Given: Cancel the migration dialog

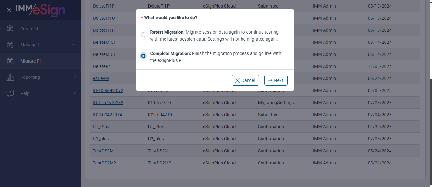Looking at the screenshot, I should point(245,80).
